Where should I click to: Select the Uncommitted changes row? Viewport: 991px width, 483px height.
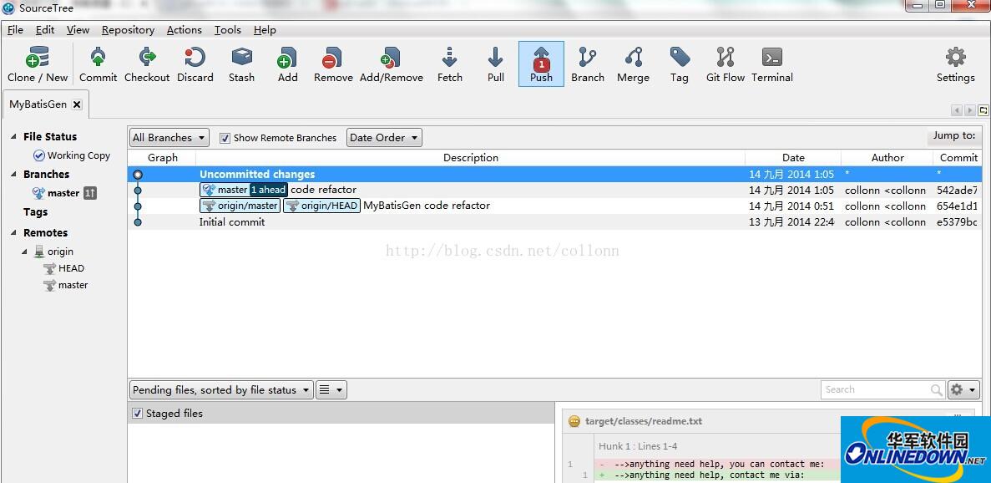(x=554, y=175)
